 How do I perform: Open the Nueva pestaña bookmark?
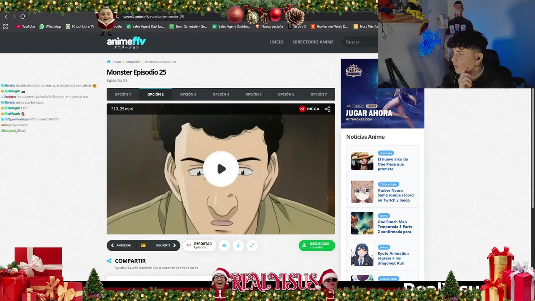[269, 26]
